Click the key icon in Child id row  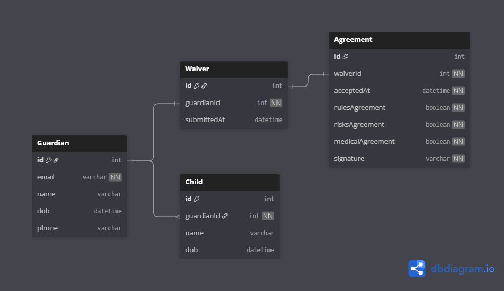[197, 199]
